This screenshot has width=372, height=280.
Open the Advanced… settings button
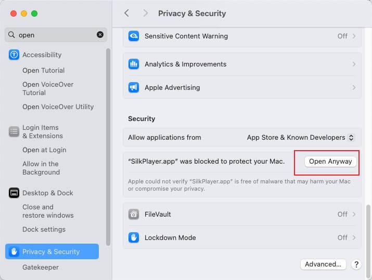click(x=323, y=264)
